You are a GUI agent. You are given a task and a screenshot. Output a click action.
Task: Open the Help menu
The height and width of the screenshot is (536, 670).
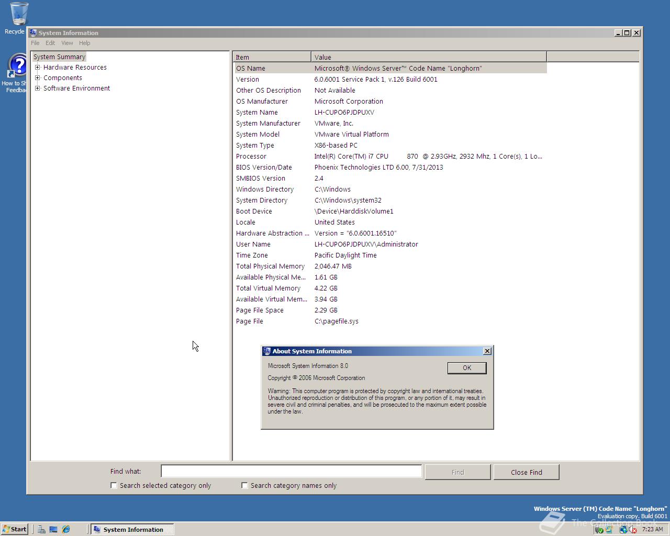[x=85, y=43]
